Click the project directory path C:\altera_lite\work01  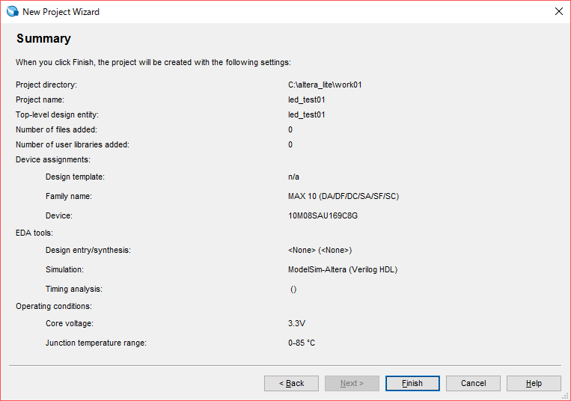coord(325,85)
